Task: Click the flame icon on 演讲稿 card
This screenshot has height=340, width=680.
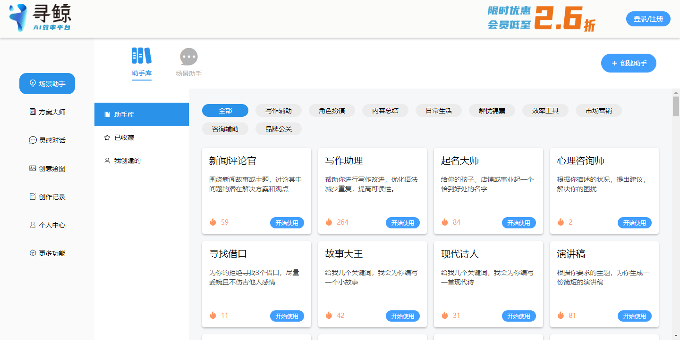Action: click(x=561, y=315)
